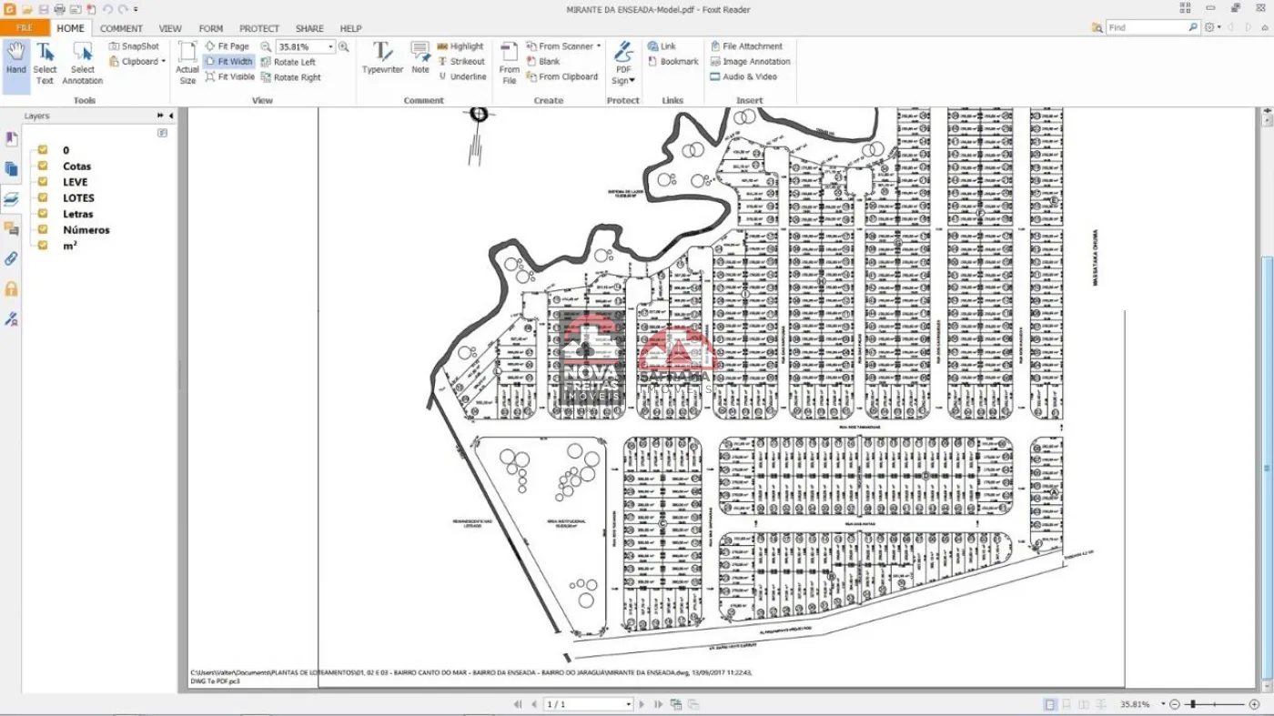Add a Note comment
1274x716 pixels.
(x=420, y=58)
